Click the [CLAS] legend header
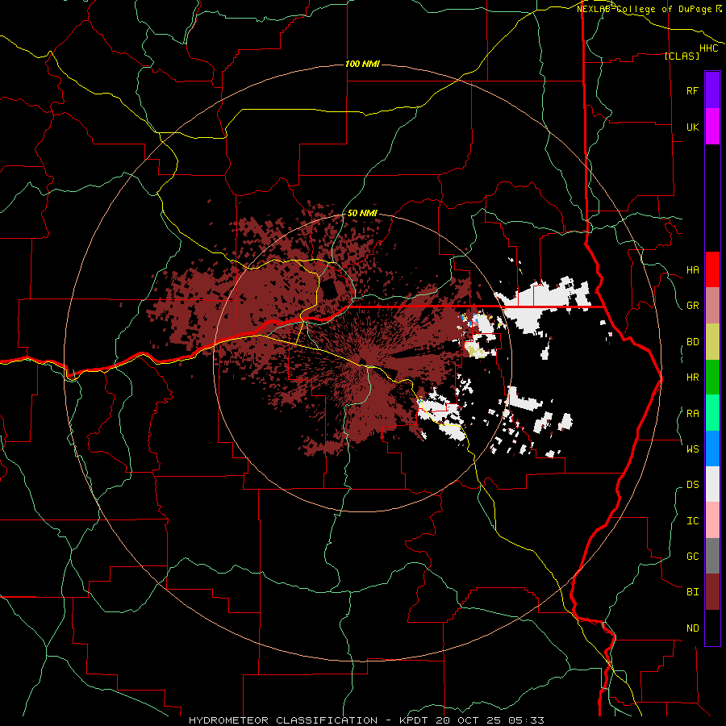This screenshot has height=726, width=726. [682, 56]
